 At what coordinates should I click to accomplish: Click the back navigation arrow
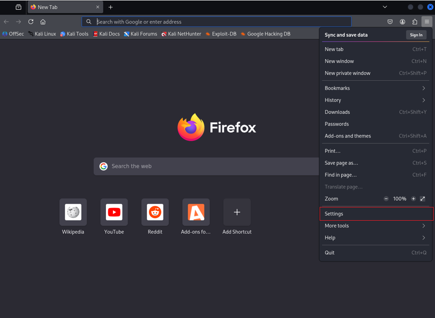coord(6,22)
